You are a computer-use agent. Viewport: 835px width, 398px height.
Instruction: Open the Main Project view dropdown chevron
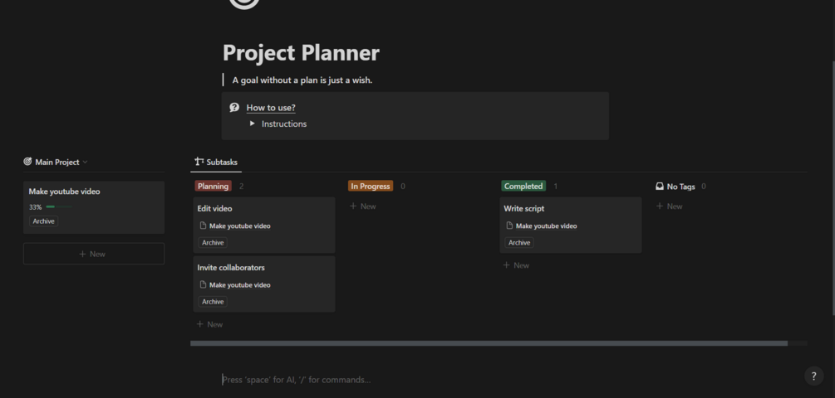point(85,163)
